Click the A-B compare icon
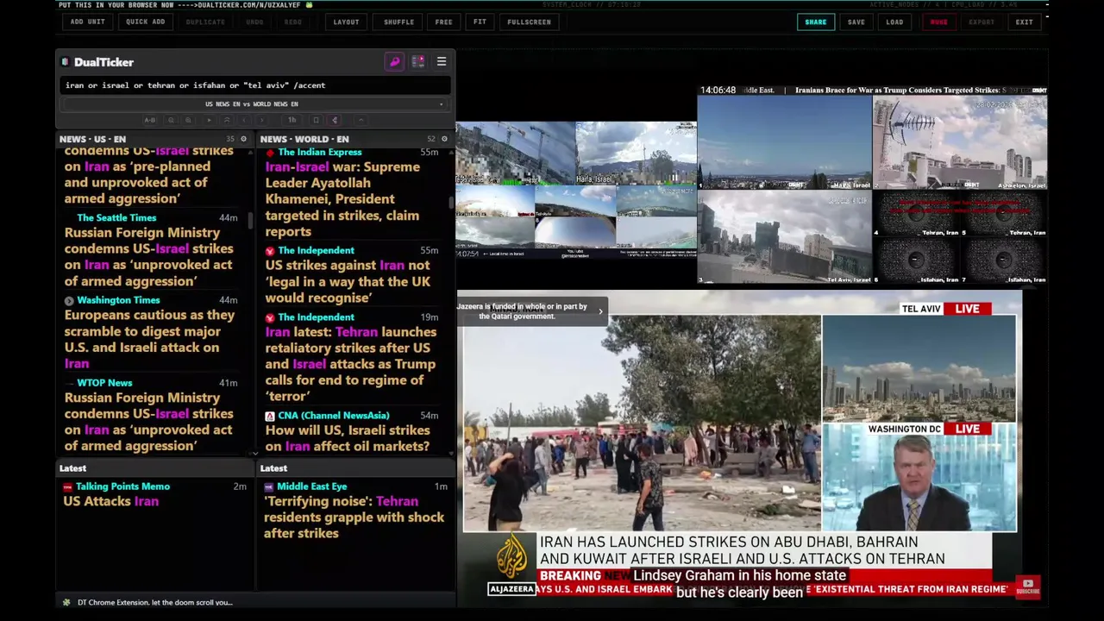1104x621 pixels. [150, 120]
